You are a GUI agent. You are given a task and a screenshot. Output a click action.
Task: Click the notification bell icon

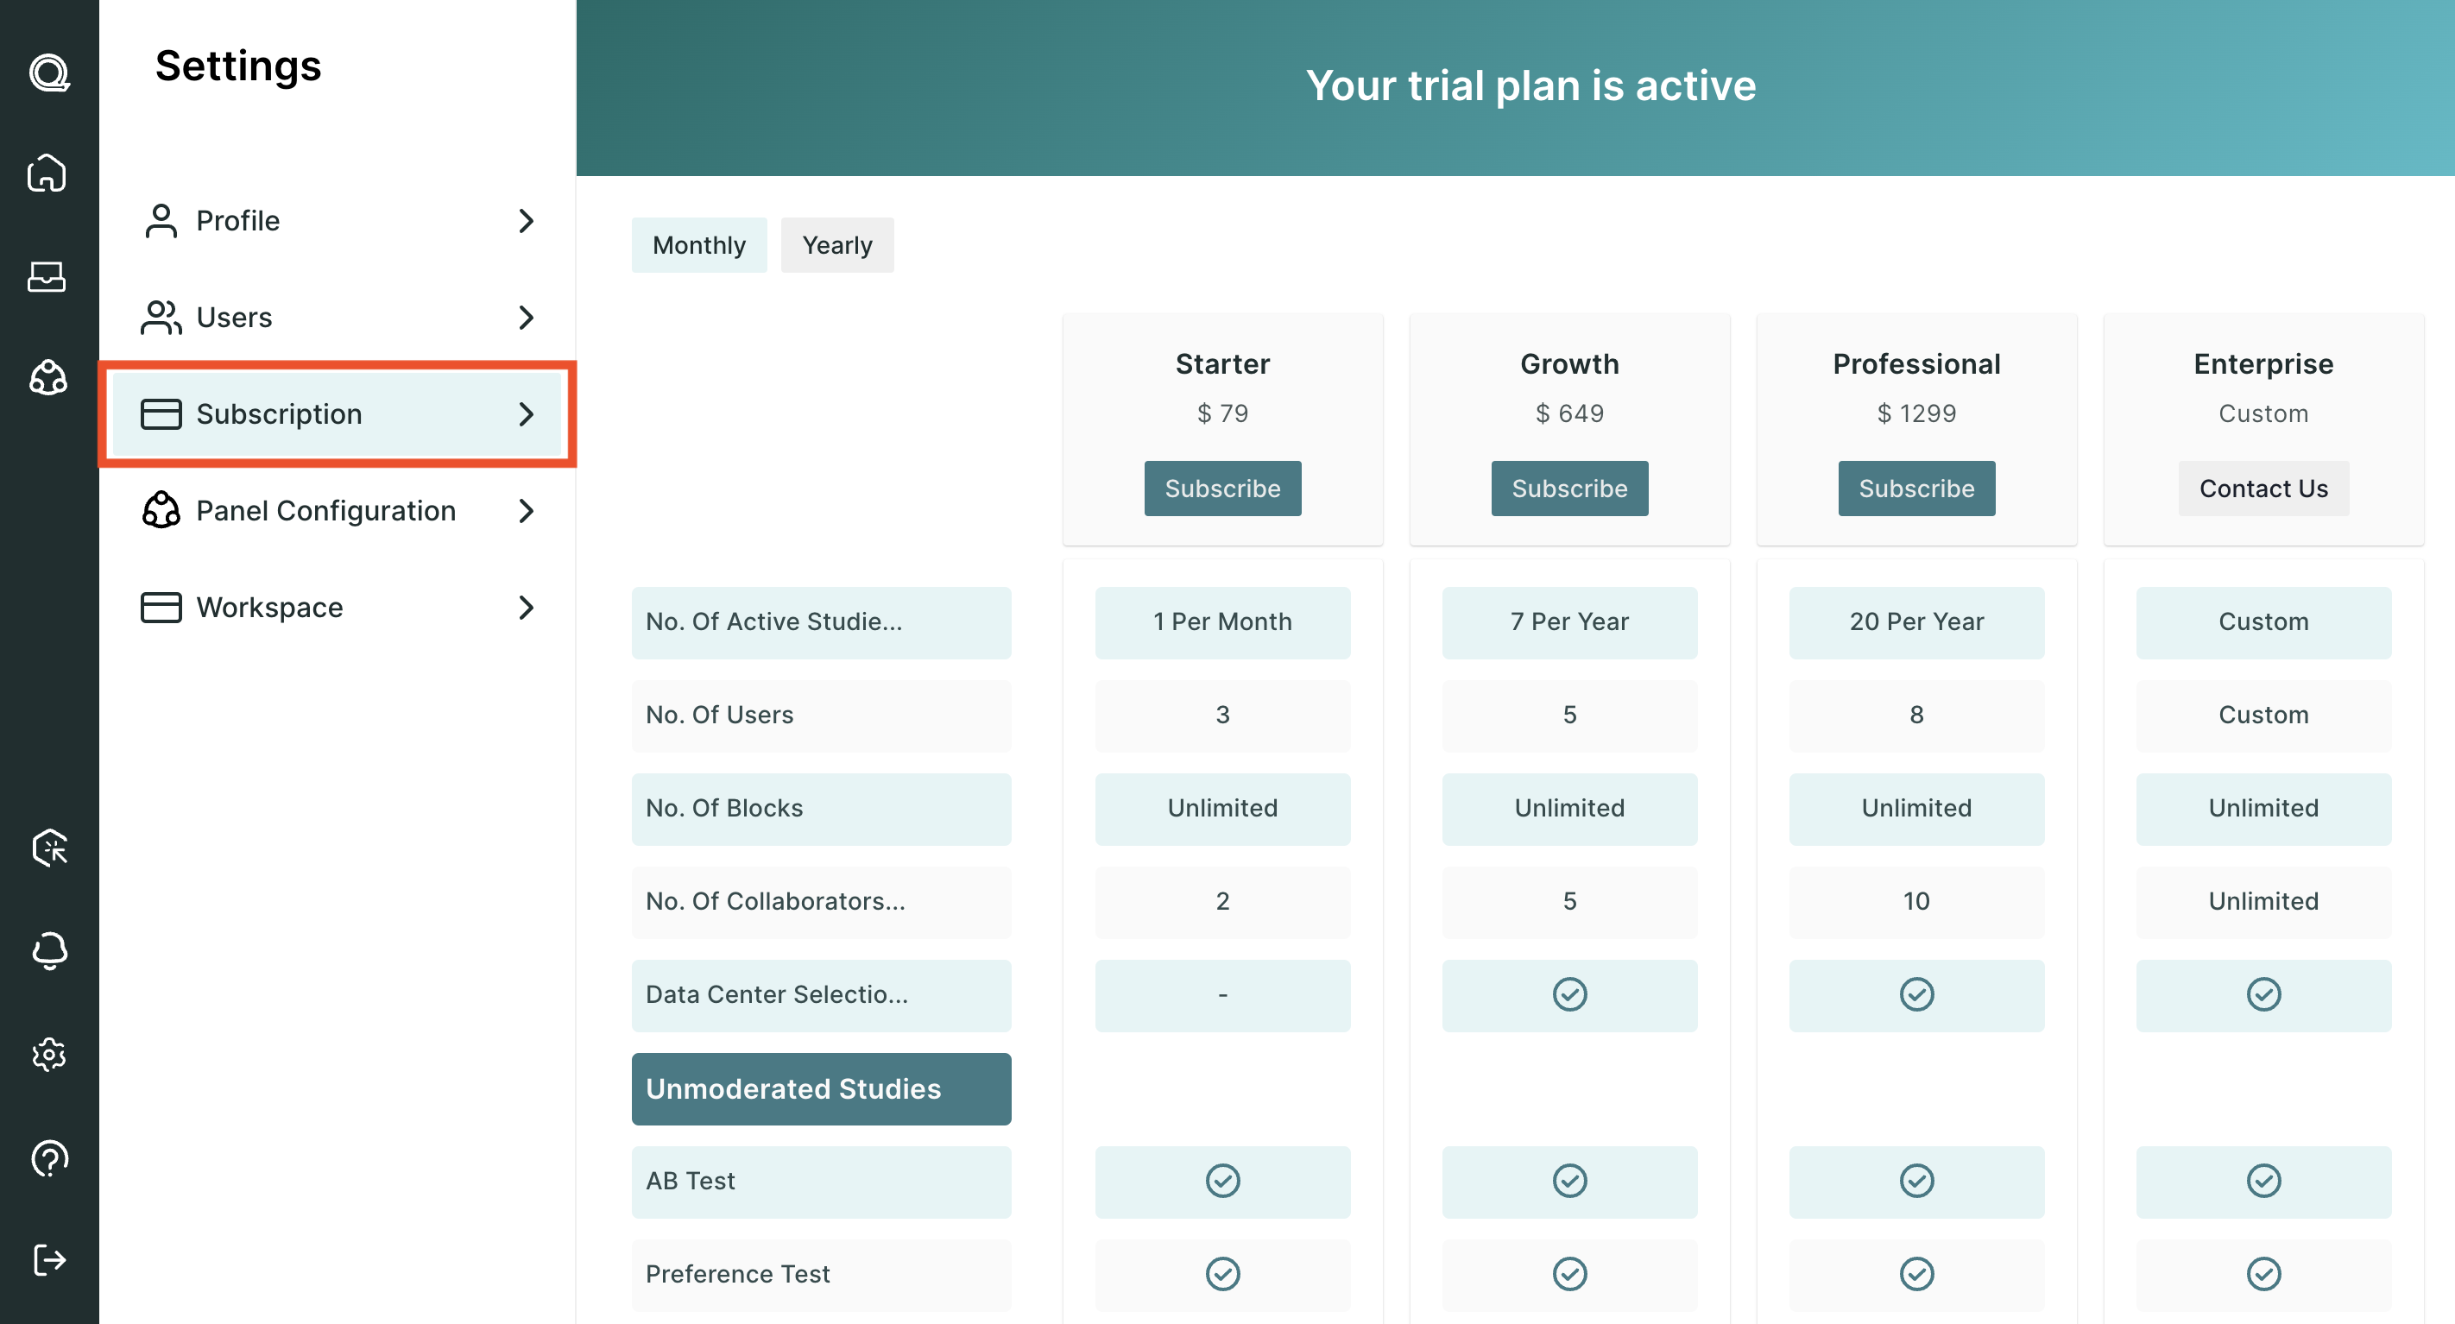pyautogui.click(x=49, y=950)
